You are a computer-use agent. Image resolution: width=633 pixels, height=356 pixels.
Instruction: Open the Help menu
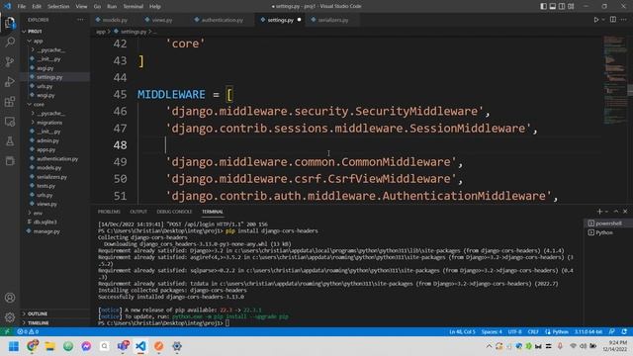[155, 6]
